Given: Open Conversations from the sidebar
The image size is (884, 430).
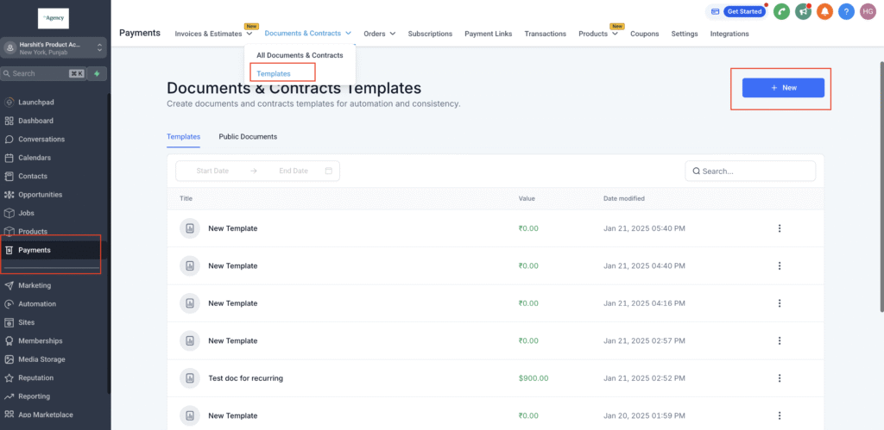Looking at the screenshot, I should tap(41, 139).
